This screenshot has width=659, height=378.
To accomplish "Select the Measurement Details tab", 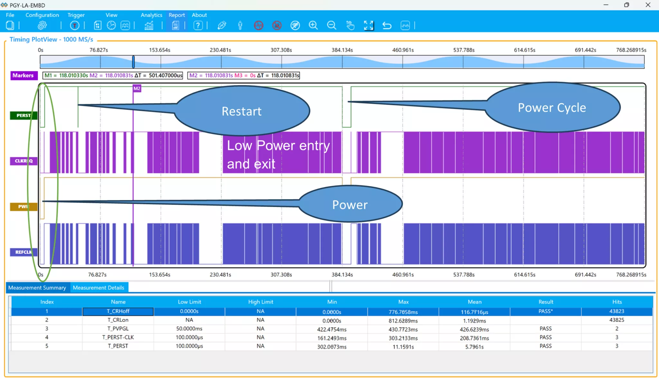I will [98, 288].
